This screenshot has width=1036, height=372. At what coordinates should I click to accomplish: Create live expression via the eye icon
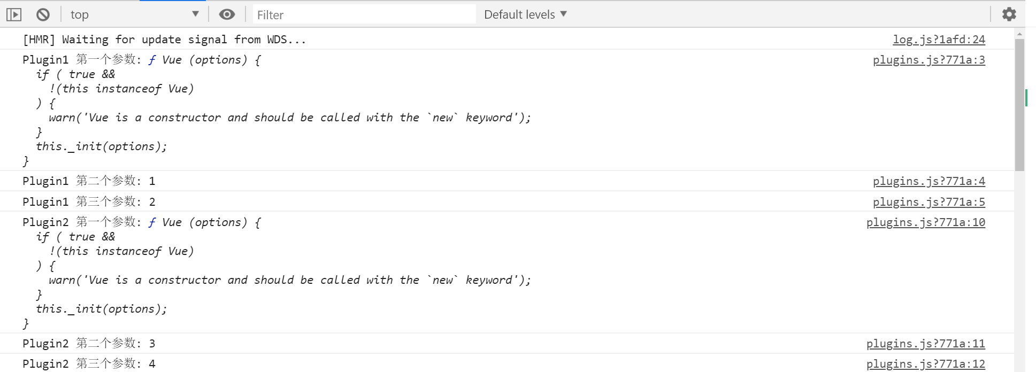pos(227,14)
